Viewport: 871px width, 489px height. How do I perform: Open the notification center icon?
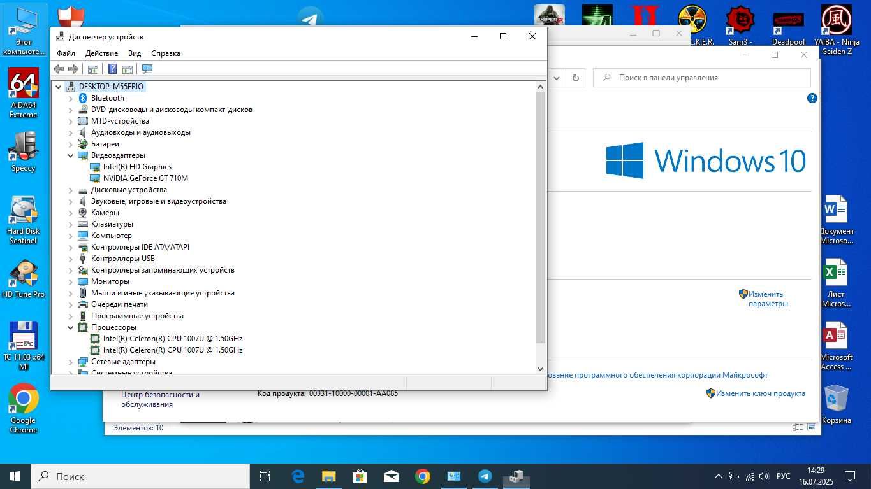(x=850, y=476)
